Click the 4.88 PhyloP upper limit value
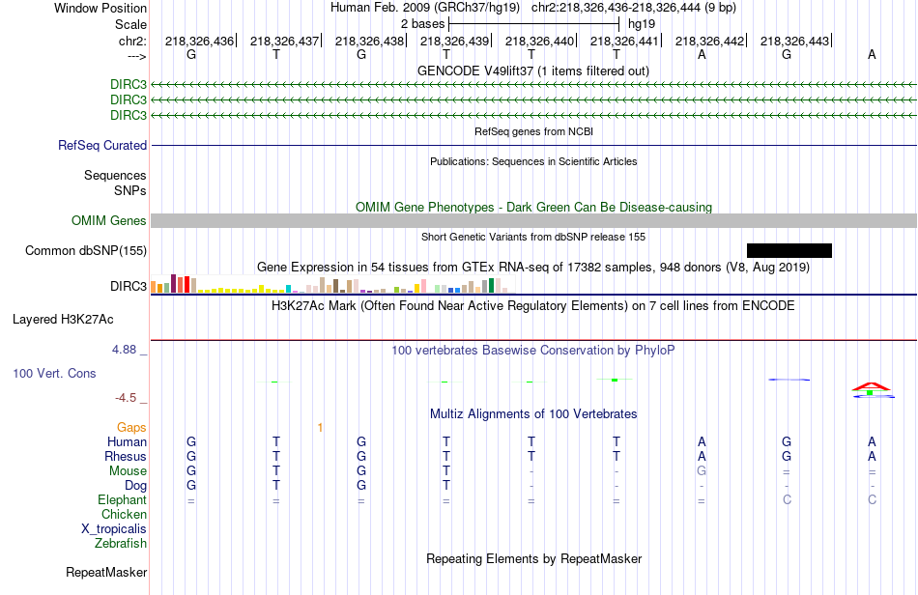Screen dimensions: 918x595 point(124,350)
